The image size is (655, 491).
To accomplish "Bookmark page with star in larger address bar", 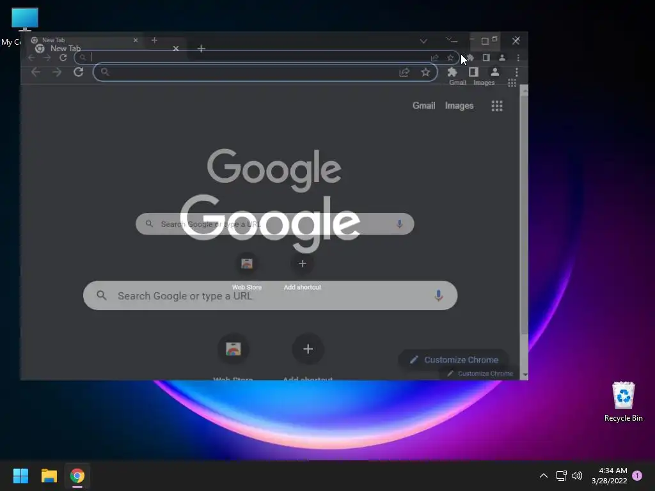I will (425, 72).
